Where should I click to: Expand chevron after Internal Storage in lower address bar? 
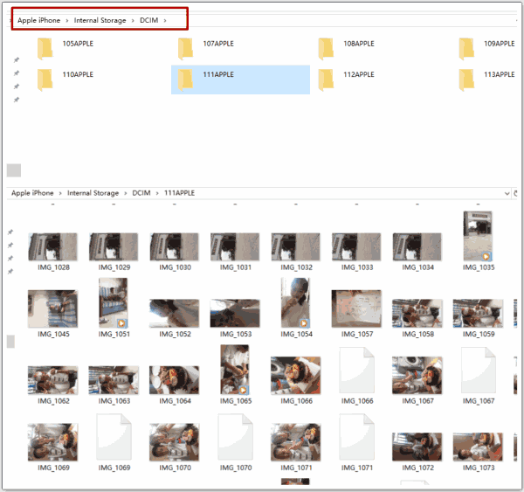pyautogui.click(x=125, y=193)
